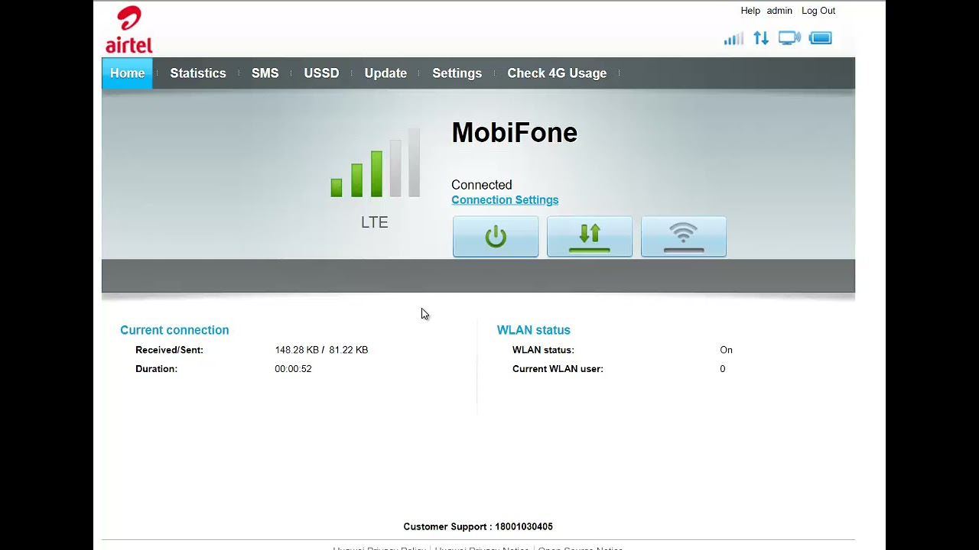This screenshot has height=550, width=979.
Task: Open the Statistics tab
Action: point(198,73)
